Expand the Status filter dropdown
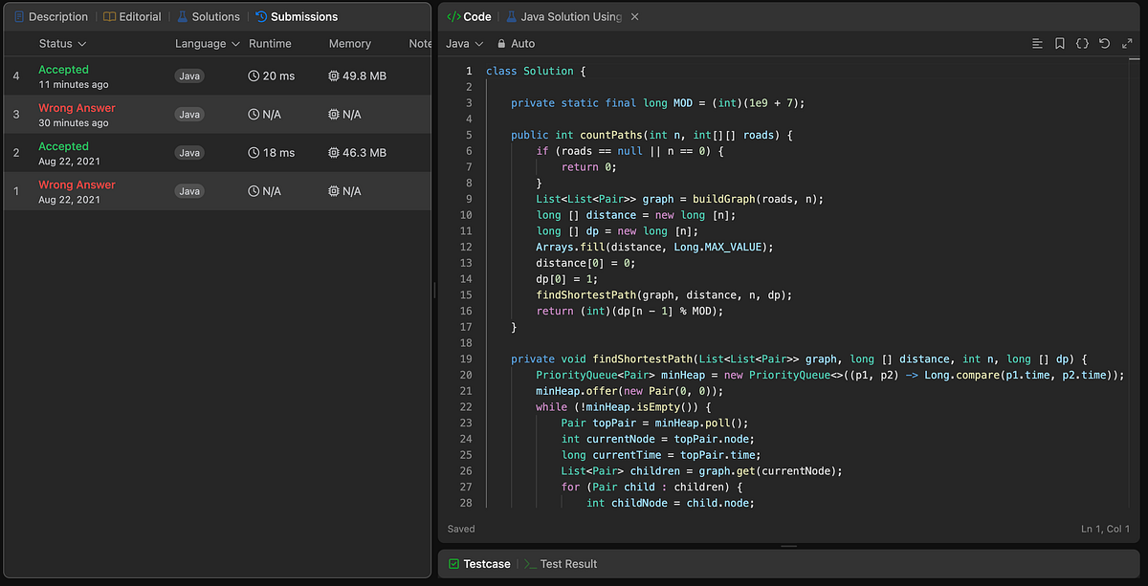 click(x=62, y=44)
